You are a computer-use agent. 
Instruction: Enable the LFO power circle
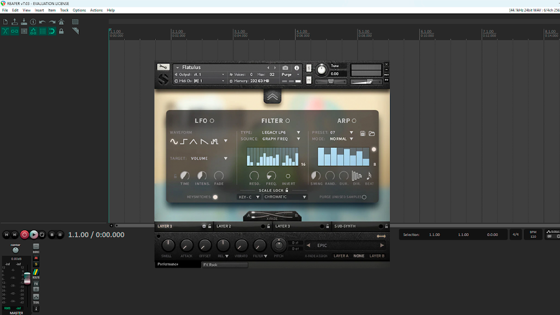click(212, 121)
